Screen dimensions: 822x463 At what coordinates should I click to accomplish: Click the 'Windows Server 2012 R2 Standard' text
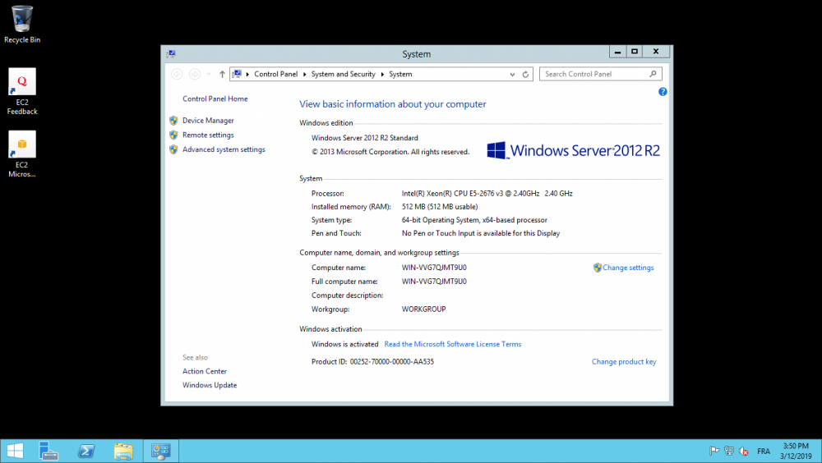coord(365,138)
